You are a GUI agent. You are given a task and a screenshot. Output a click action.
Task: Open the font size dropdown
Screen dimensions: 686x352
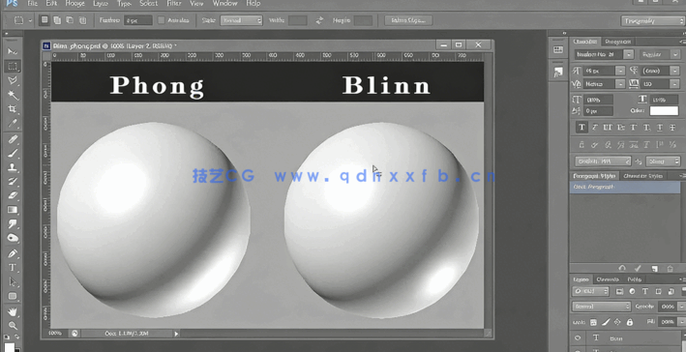point(620,71)
